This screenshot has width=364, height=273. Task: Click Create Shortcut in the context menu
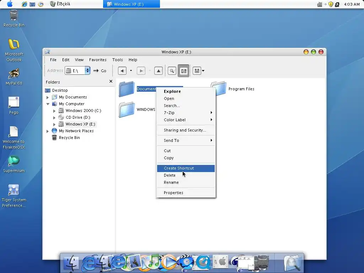(186, 168)
